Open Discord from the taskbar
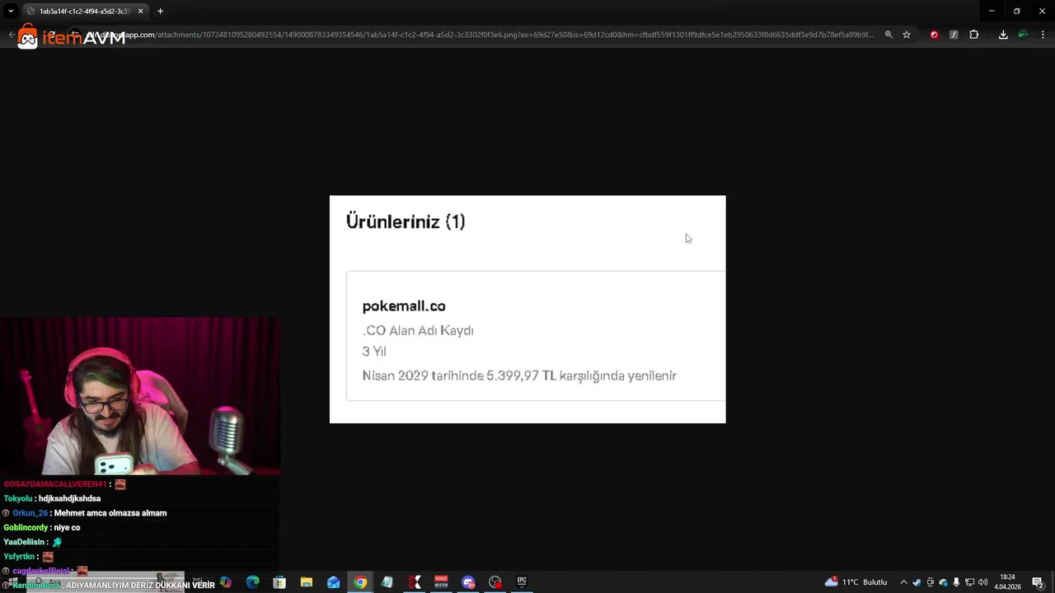Image resolution: width=1055 pixels, height=593 pixels. coord(468,582)
